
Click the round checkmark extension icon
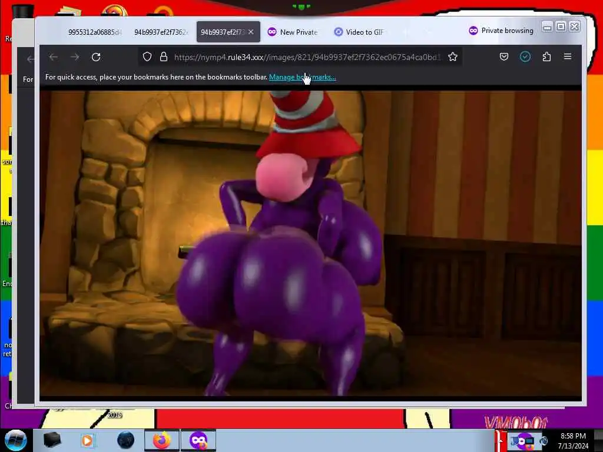point(525,57)
